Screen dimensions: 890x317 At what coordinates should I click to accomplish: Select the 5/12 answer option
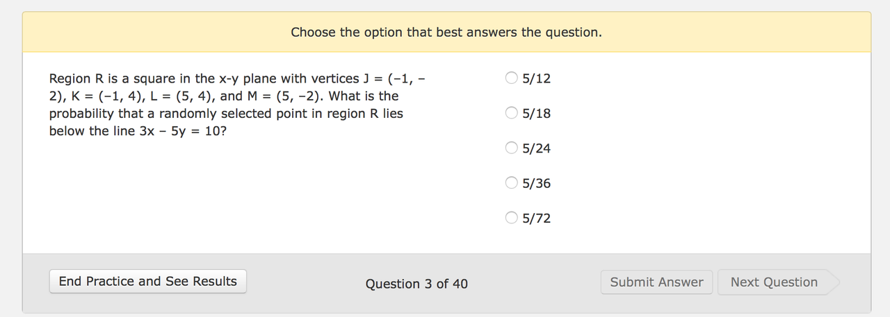(512, 78)
